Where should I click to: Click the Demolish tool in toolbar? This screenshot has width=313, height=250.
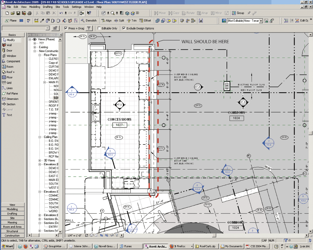pos(89,21)
